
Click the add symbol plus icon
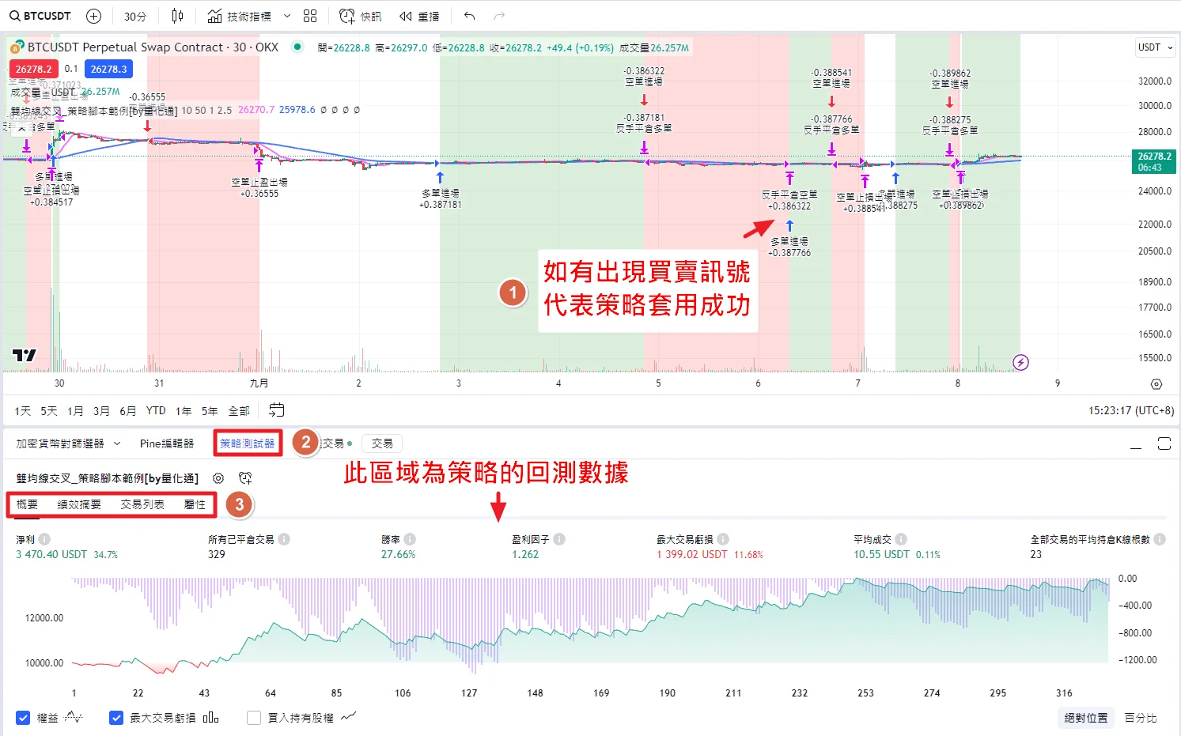point(93,16)
